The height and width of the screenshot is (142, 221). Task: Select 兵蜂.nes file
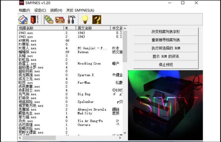(x=26, y=56)
